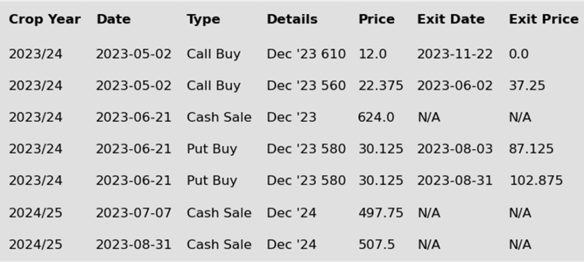Click the Exit Price column header
This screenshot has width=584, height=262.
tap(544, 19)
